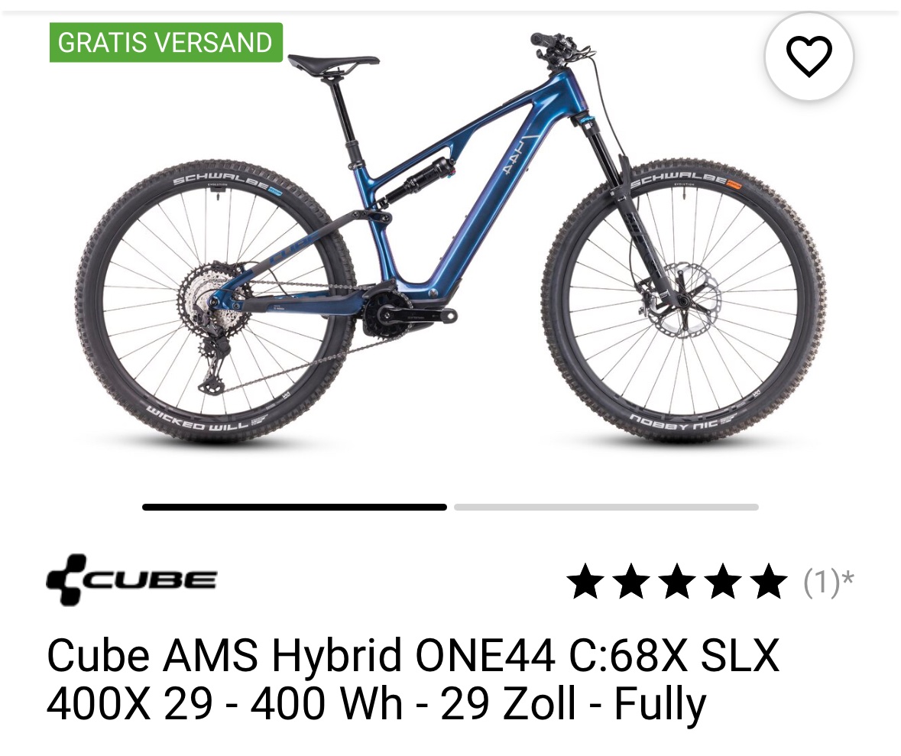Select the first image carousel indicator
This screenshot has width=901, height=756.
294,507
